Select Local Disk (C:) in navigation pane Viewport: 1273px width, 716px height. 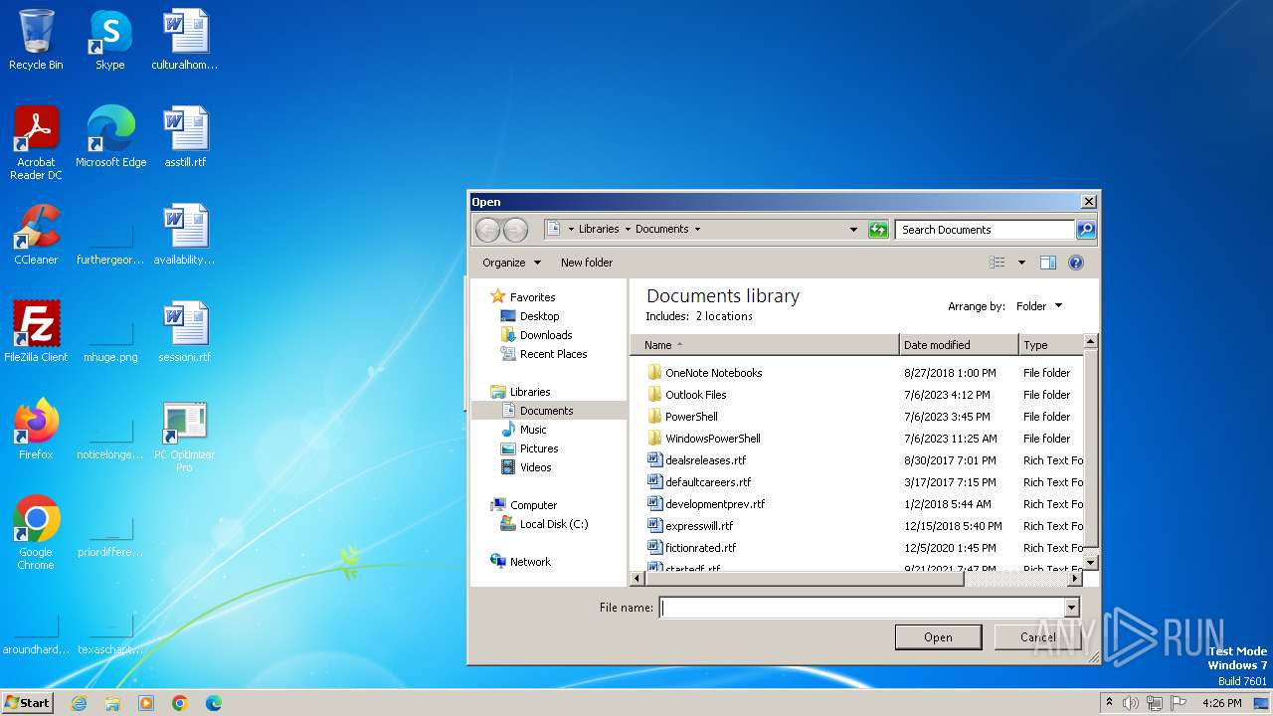click(554, 524)
